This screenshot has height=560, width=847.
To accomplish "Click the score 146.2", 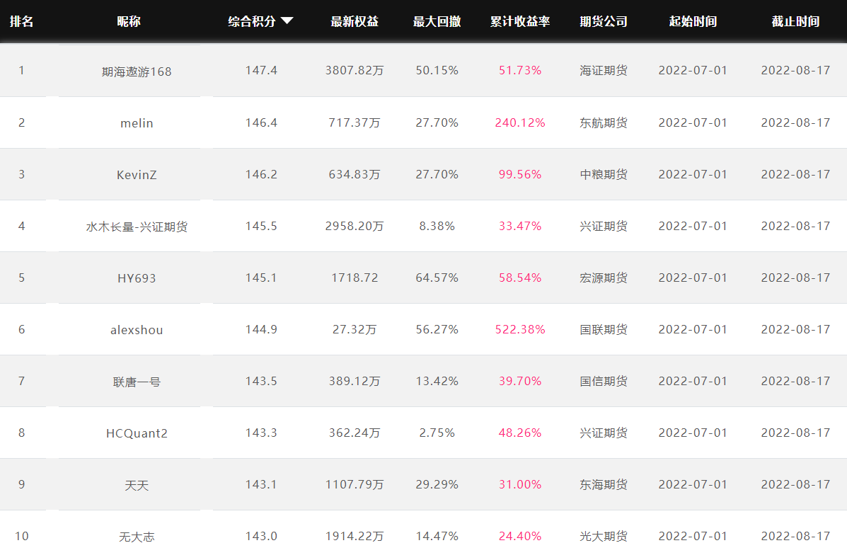I will [x=261, y=174].
